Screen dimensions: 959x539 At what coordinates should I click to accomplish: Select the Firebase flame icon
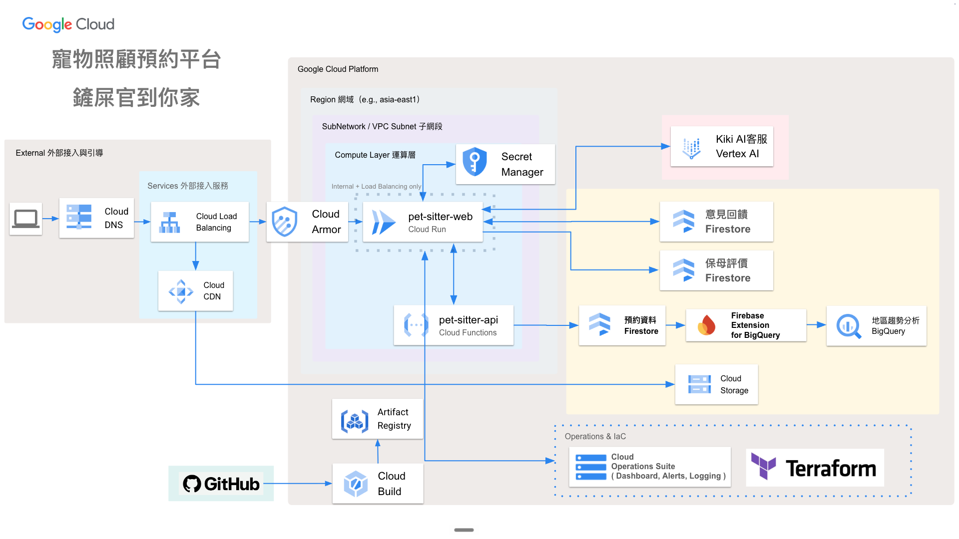pyautogui.click(x=706, y=325)
